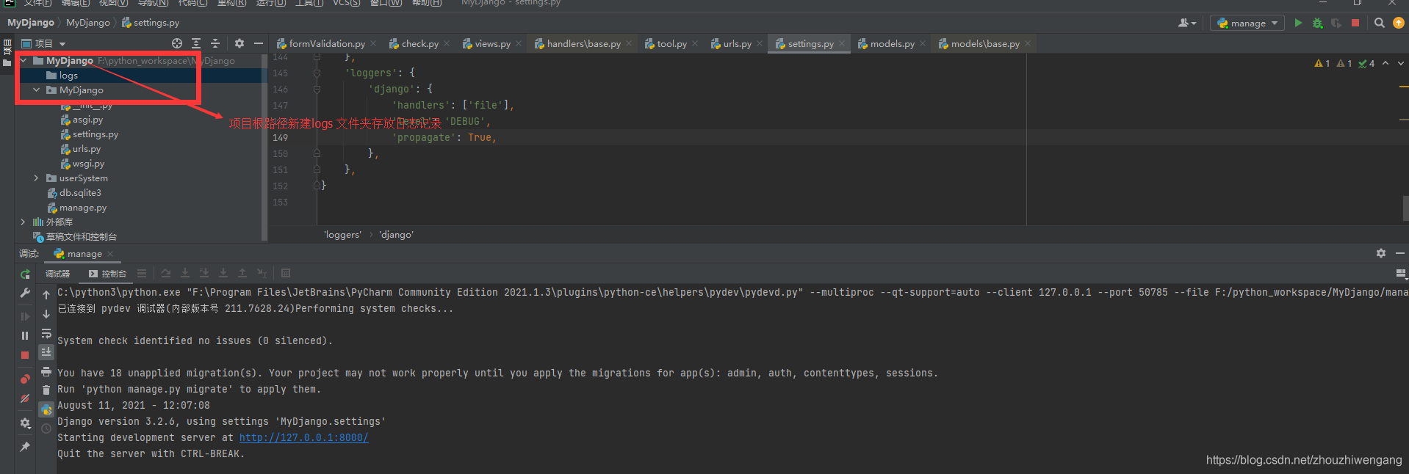Open 草稿文件和控制台 scratches node
This screenshot has height=474, width=1409.
click(x=81, y=237)
